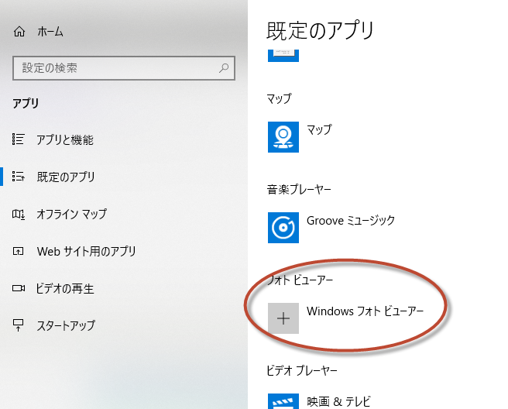Change default 映画 & テレビ player
Viewport: 508px width, 409px height.
[338, 401]
